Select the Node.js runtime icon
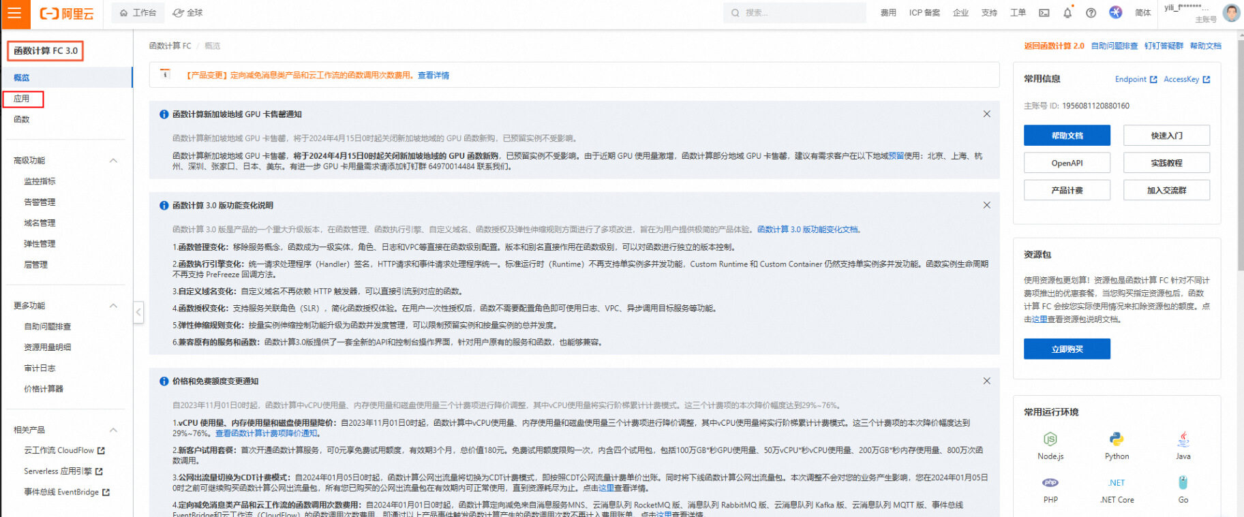This screenshot has height=517, width=1244. click(1050, 439)
